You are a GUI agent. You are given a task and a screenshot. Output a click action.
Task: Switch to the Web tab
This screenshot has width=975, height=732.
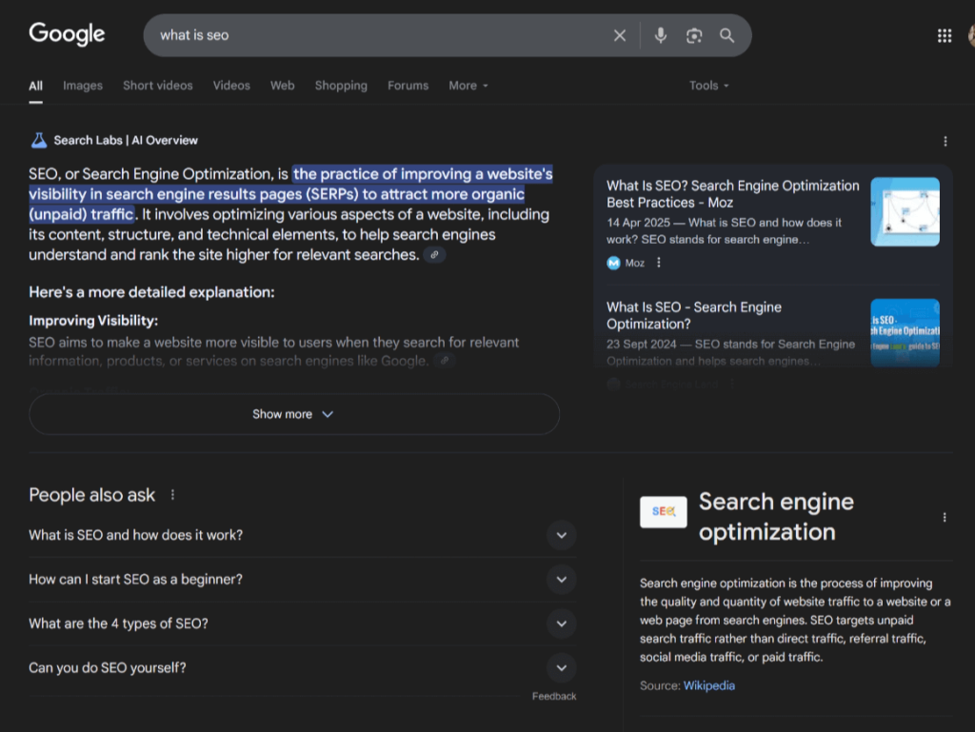[282, 86]
